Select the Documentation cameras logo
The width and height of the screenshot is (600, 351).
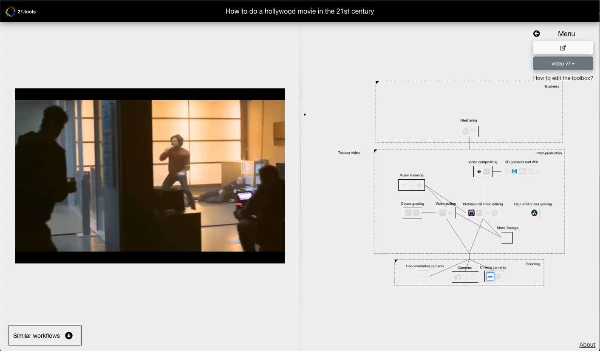[x=423, y=276]
